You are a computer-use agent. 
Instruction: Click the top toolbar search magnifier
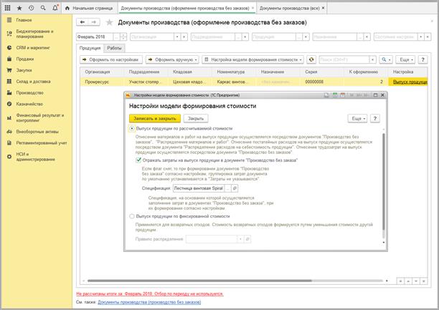tap(43, 6)
